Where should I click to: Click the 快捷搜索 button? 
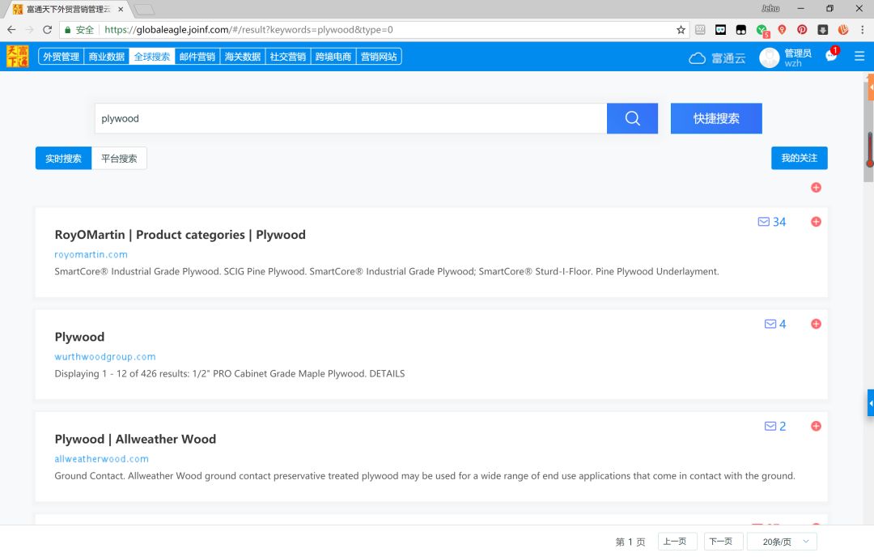click(716, 118)
